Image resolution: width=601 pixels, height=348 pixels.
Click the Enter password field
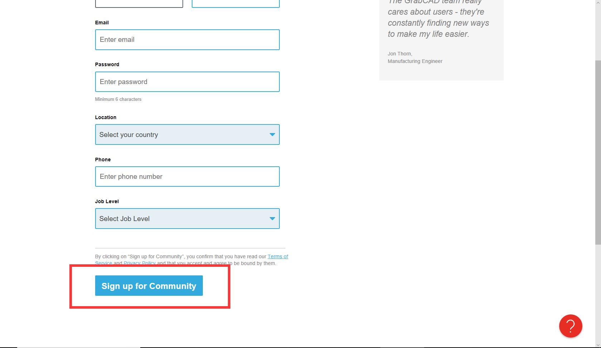click(x=187, y=82)
